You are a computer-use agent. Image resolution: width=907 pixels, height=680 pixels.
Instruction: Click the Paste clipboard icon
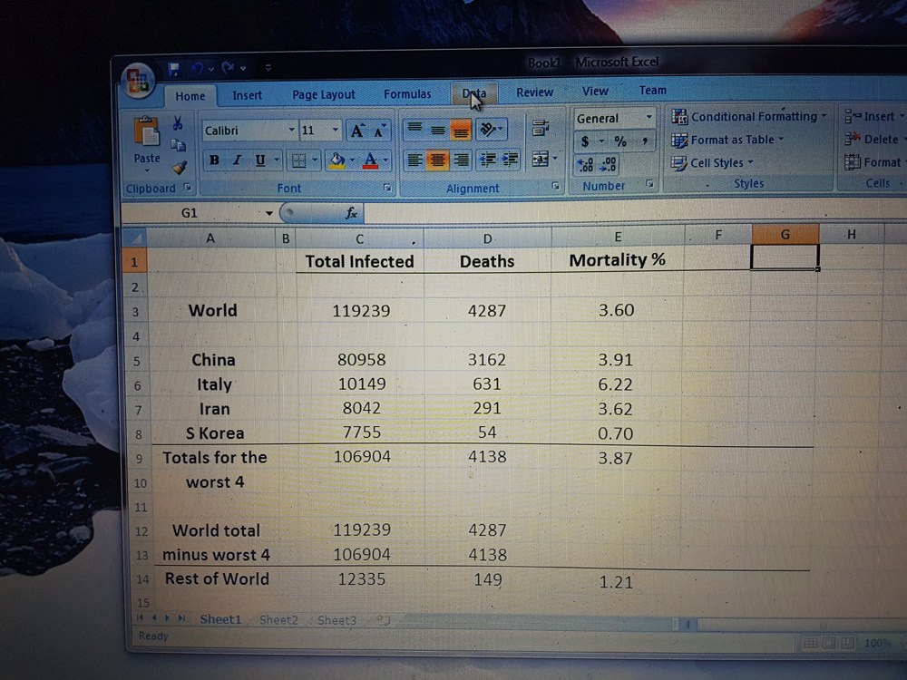[147, 134]
